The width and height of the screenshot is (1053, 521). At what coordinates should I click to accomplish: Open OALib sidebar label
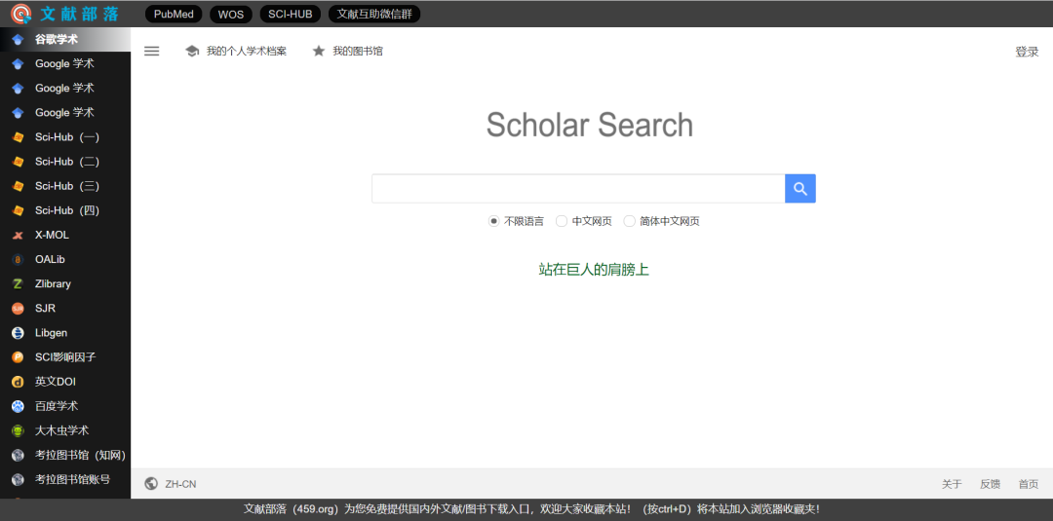coord(50,259)
